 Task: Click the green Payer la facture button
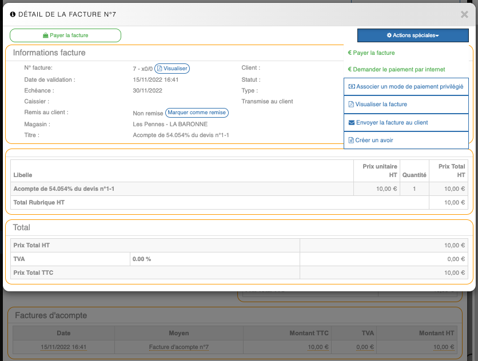65,35
